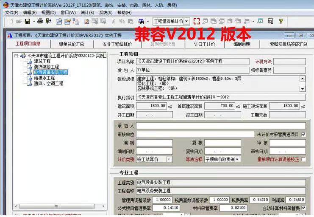Open the 统计(S) menu
Viewport: 314px width, 217px height.
click(87, 13)
